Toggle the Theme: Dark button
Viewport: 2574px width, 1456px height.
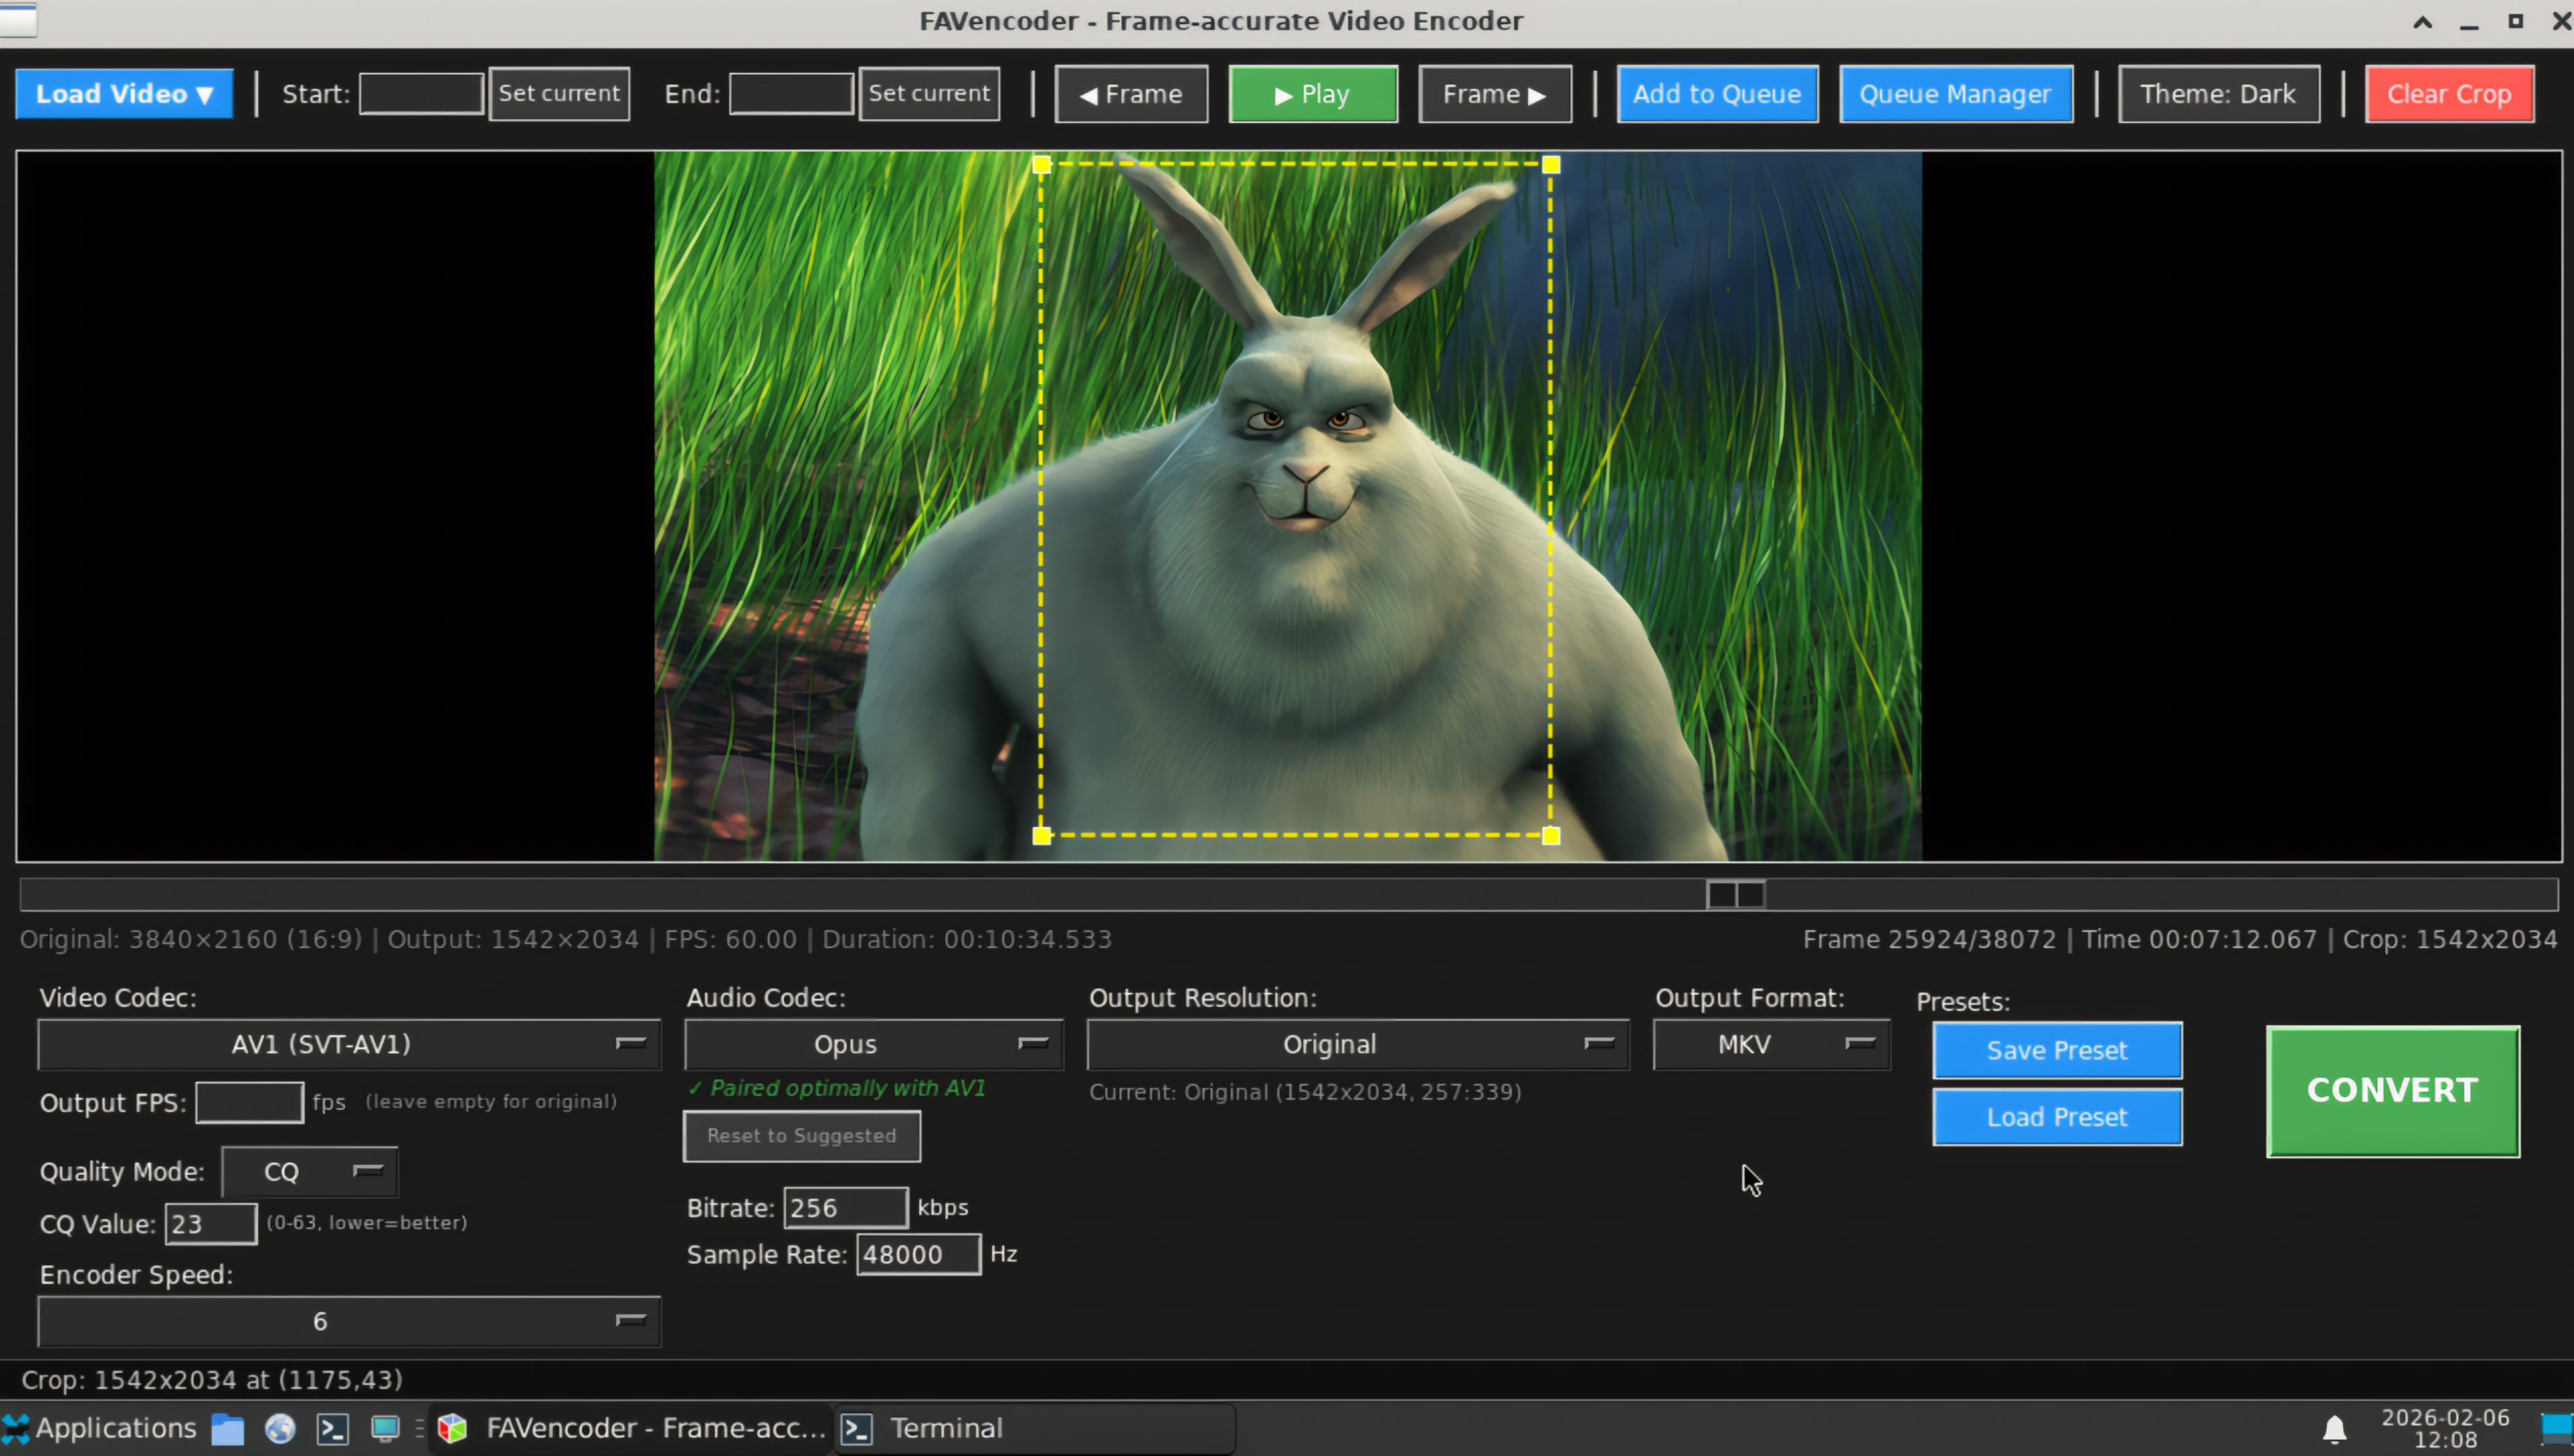[x=2218, y=94]
